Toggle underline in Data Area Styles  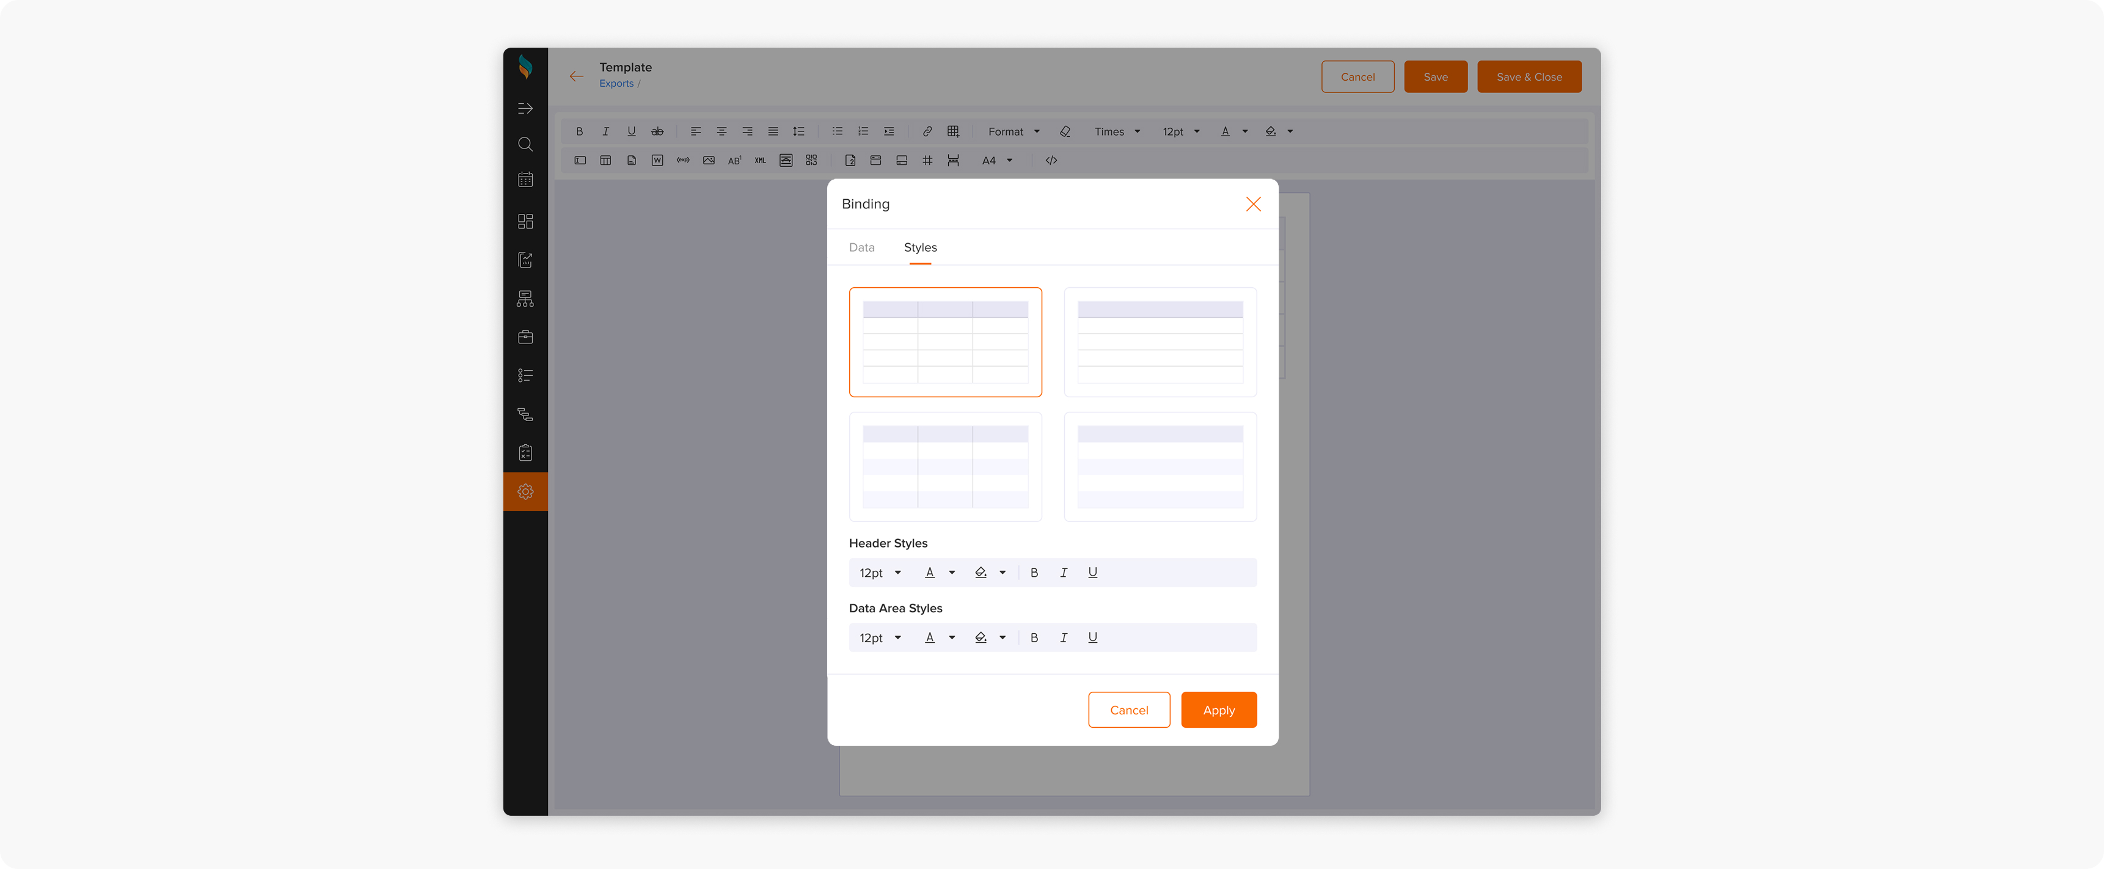tap(1092, 638)
